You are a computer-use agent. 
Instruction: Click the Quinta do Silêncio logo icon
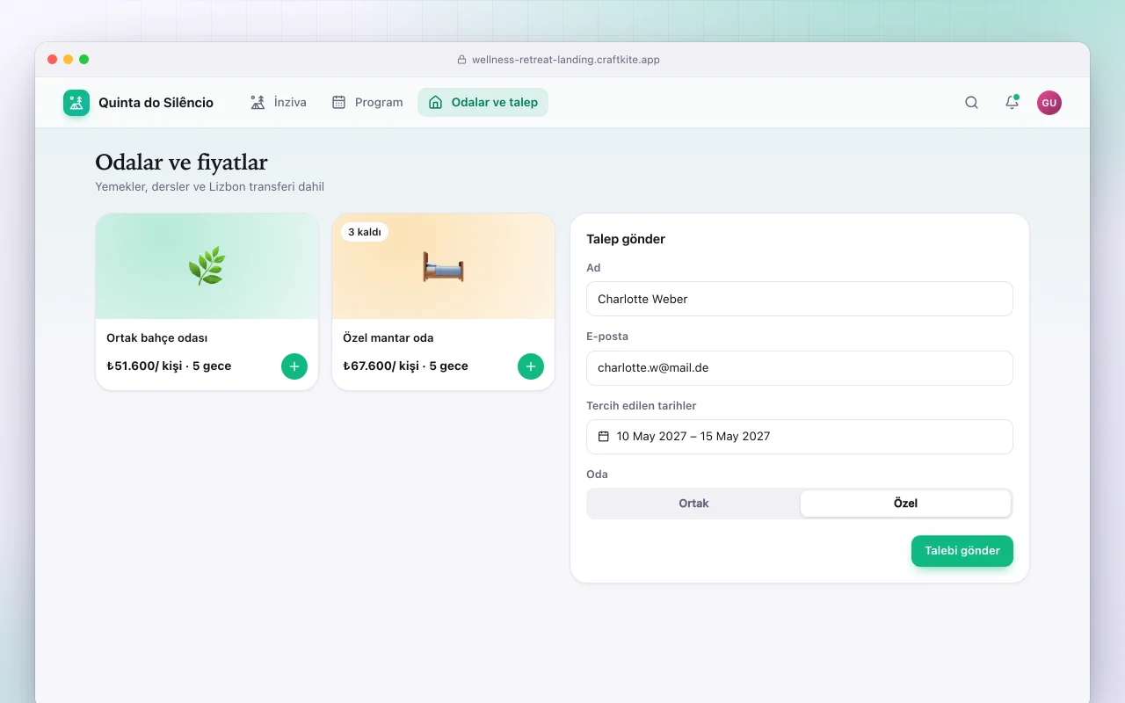pyautogui.click(x=76, y=103)
